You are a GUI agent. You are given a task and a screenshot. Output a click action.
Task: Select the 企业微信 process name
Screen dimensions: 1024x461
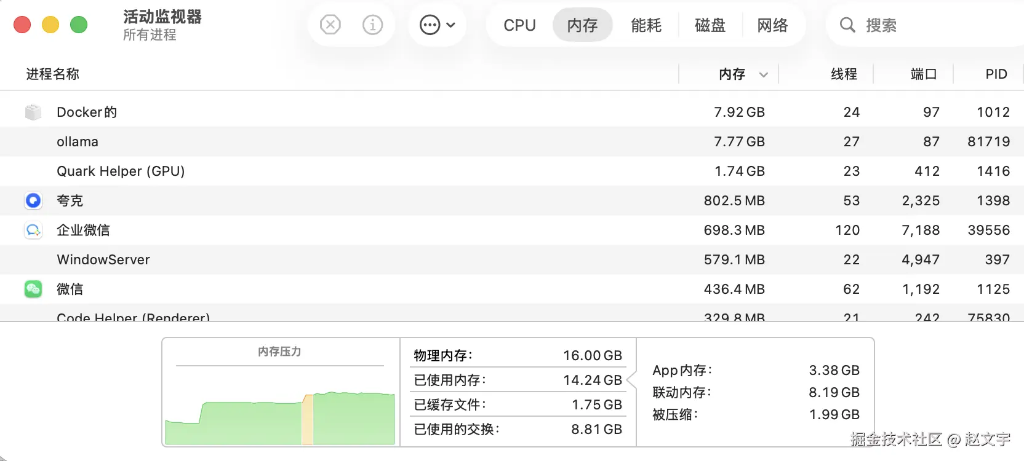pos(83,230)
